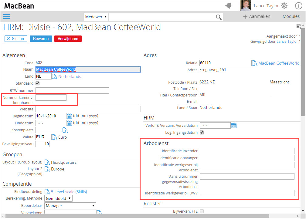The width and height of the screenshot is (306, 219).
Task: Toggle the Standaard checkbox
Action: click(x=37, y=83)
